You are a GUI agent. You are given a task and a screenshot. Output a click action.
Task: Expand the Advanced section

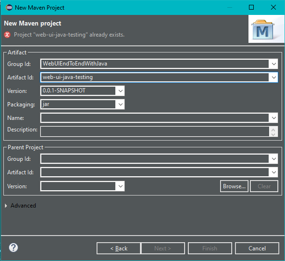(x=6, y=206)
